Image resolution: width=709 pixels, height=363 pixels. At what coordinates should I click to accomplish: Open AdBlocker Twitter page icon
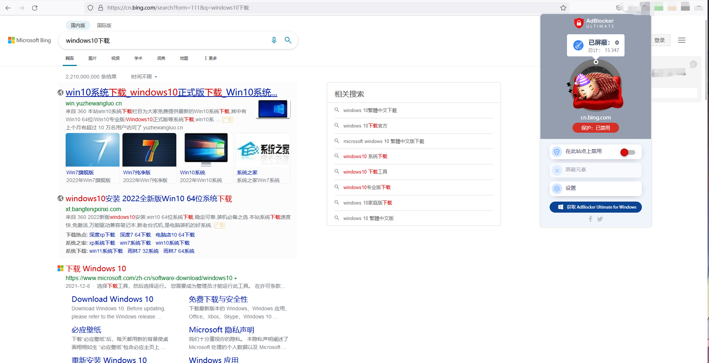pos(600,219)
